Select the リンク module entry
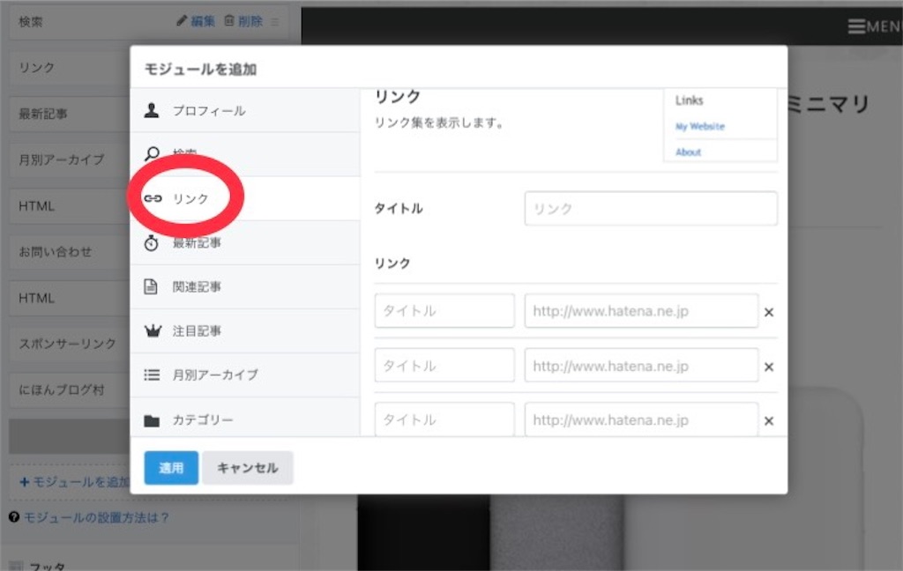The width and height of the screenshot is (903, 571). [245, 198]
